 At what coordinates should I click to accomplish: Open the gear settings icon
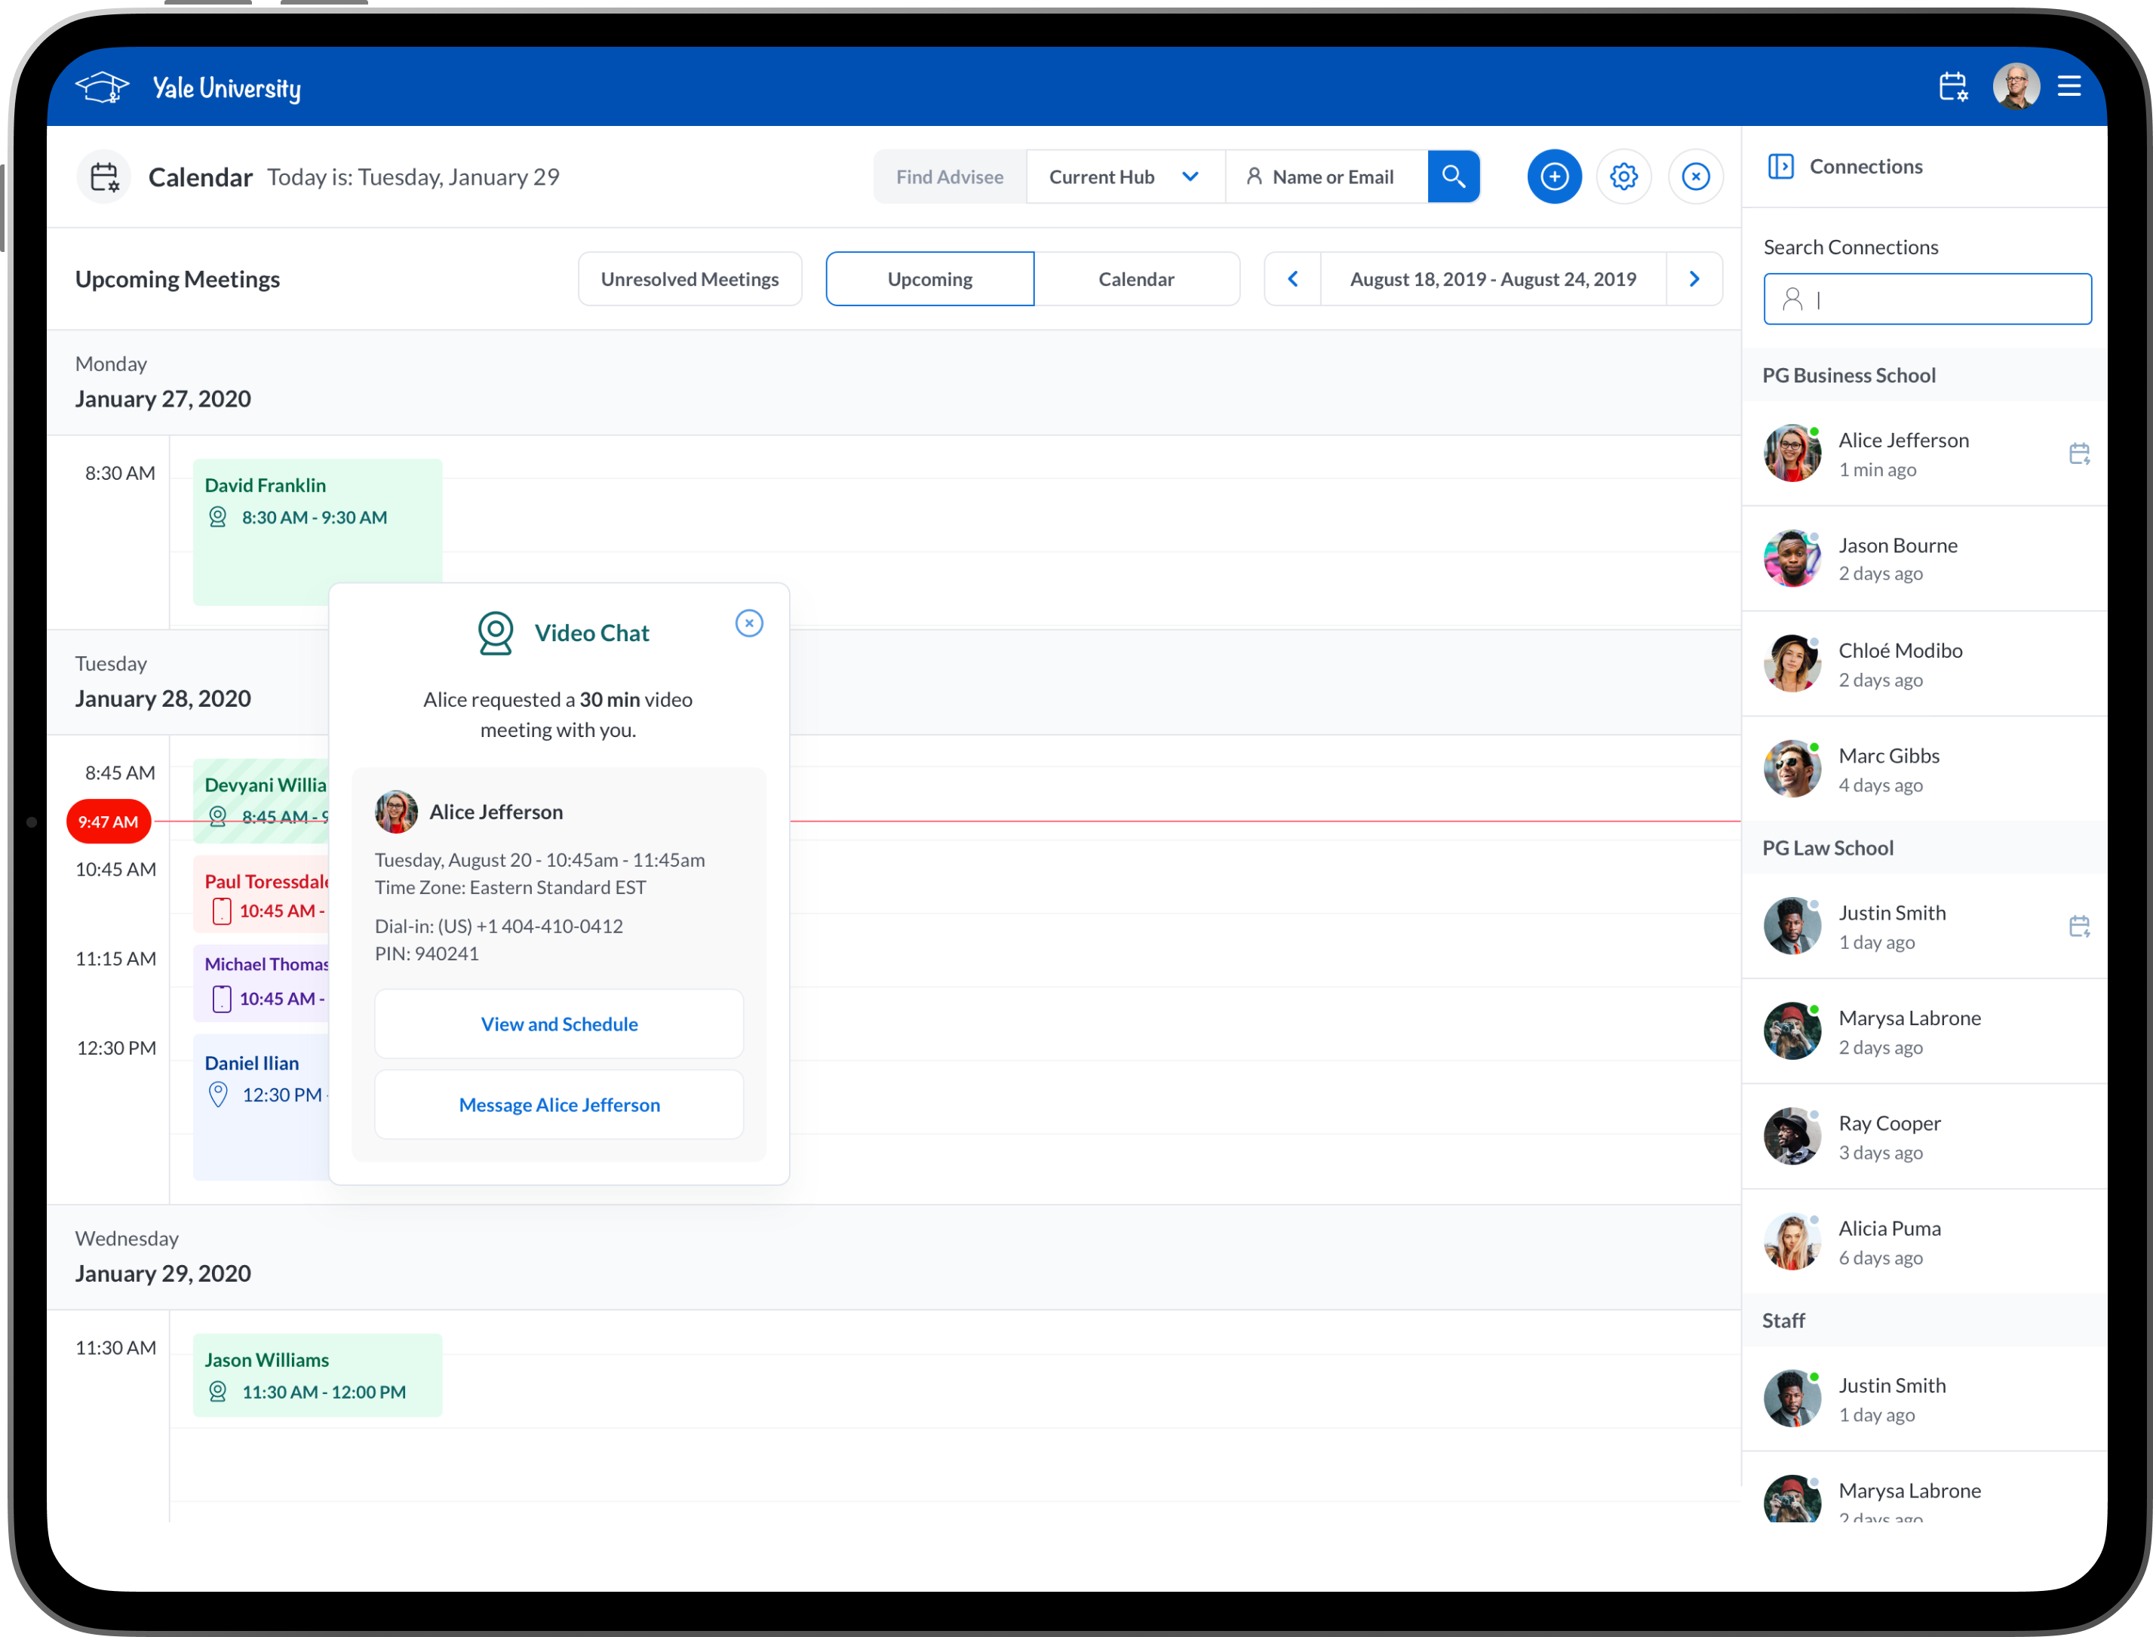1623,177
